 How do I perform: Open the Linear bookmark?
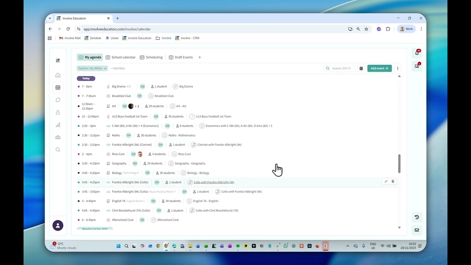[112, 38]
